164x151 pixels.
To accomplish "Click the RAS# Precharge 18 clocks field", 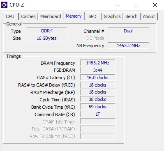I will pos(97,92).
